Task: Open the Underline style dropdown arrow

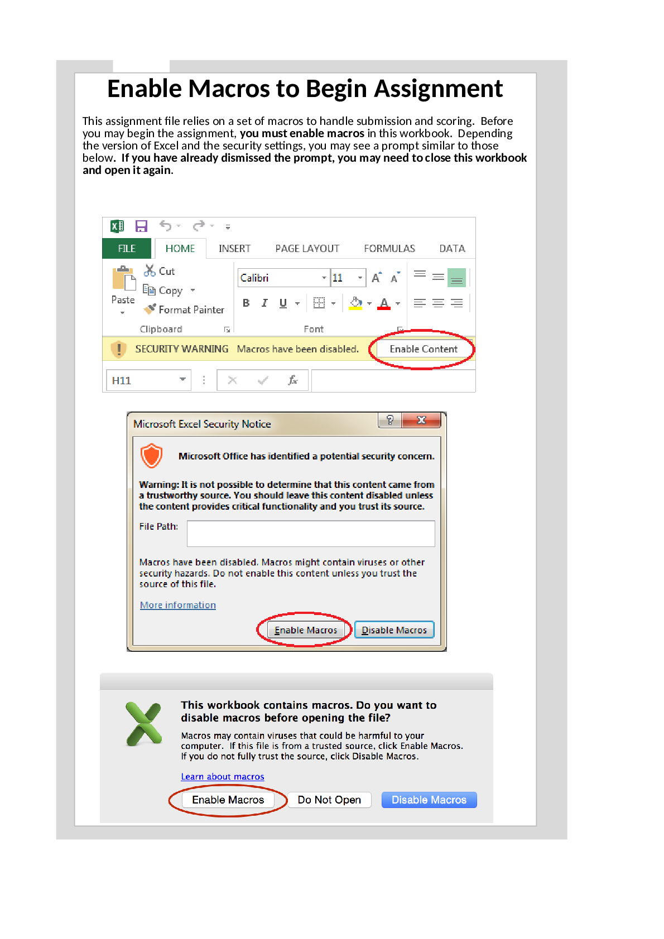Action: [x=297, y=303]
